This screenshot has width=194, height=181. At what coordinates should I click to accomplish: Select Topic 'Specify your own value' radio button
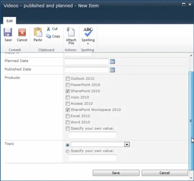68,151
